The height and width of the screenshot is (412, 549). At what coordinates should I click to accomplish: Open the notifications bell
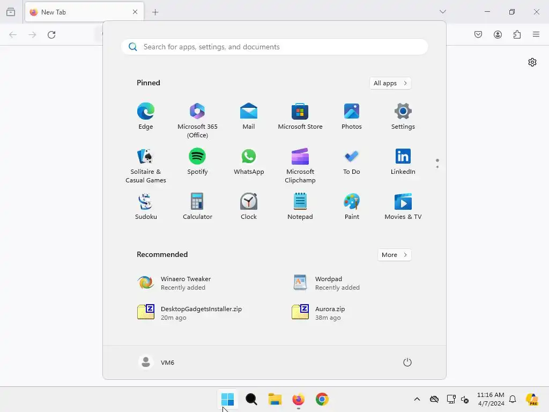pos(513,399)
